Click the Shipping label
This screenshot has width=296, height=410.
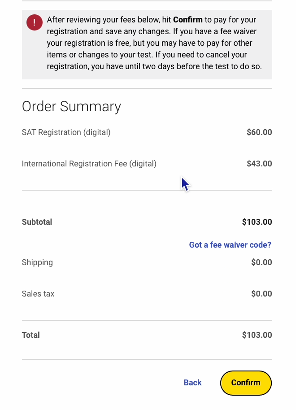[x=37, y=262]
